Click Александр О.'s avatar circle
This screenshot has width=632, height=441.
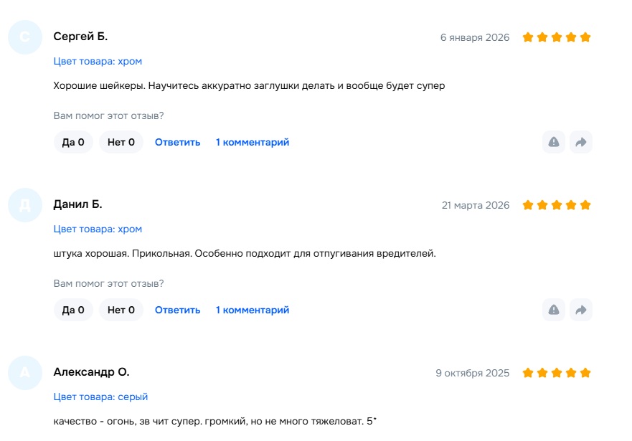coord(25,373)
